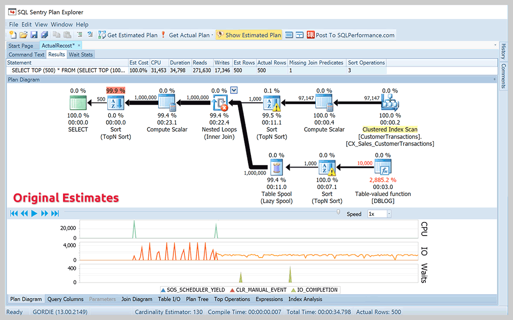Expand the History panel on the right edge
Image resolution: width=513 pixels, height=320 pixels.
click(x=504, y=51)
